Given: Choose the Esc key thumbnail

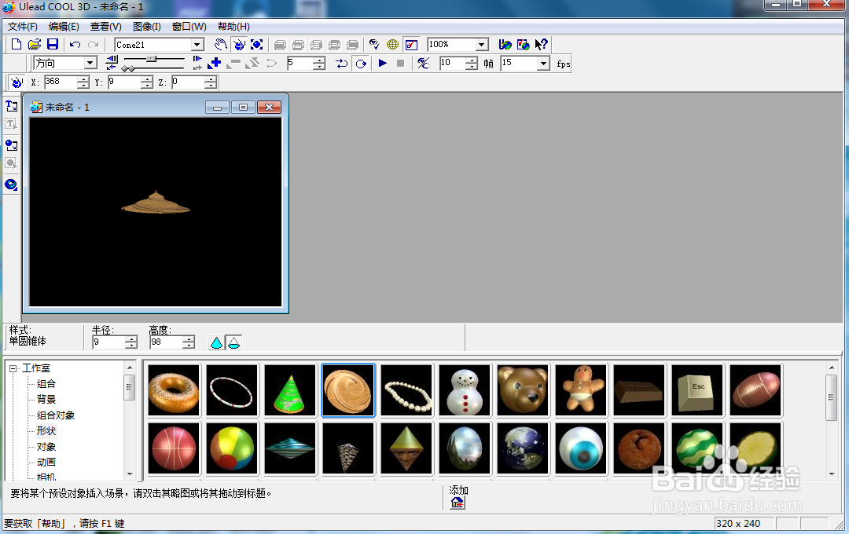Looking at the screenshot, I should pyautogui.click(x=696, y=390).
